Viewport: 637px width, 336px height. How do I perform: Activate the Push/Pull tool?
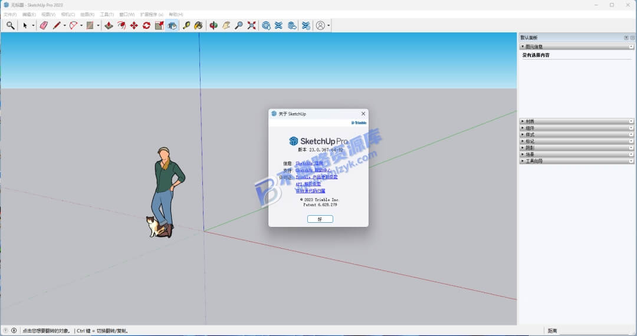tap(109, 25)
